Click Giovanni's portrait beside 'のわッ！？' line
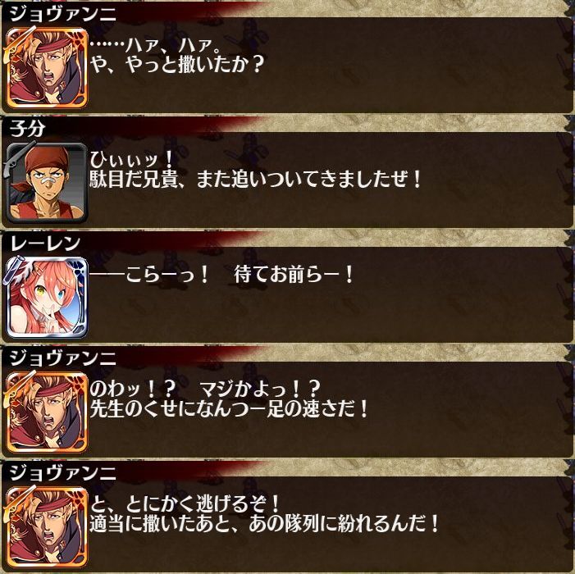Viewport: 575px width, 574px height. click(47, 412)
